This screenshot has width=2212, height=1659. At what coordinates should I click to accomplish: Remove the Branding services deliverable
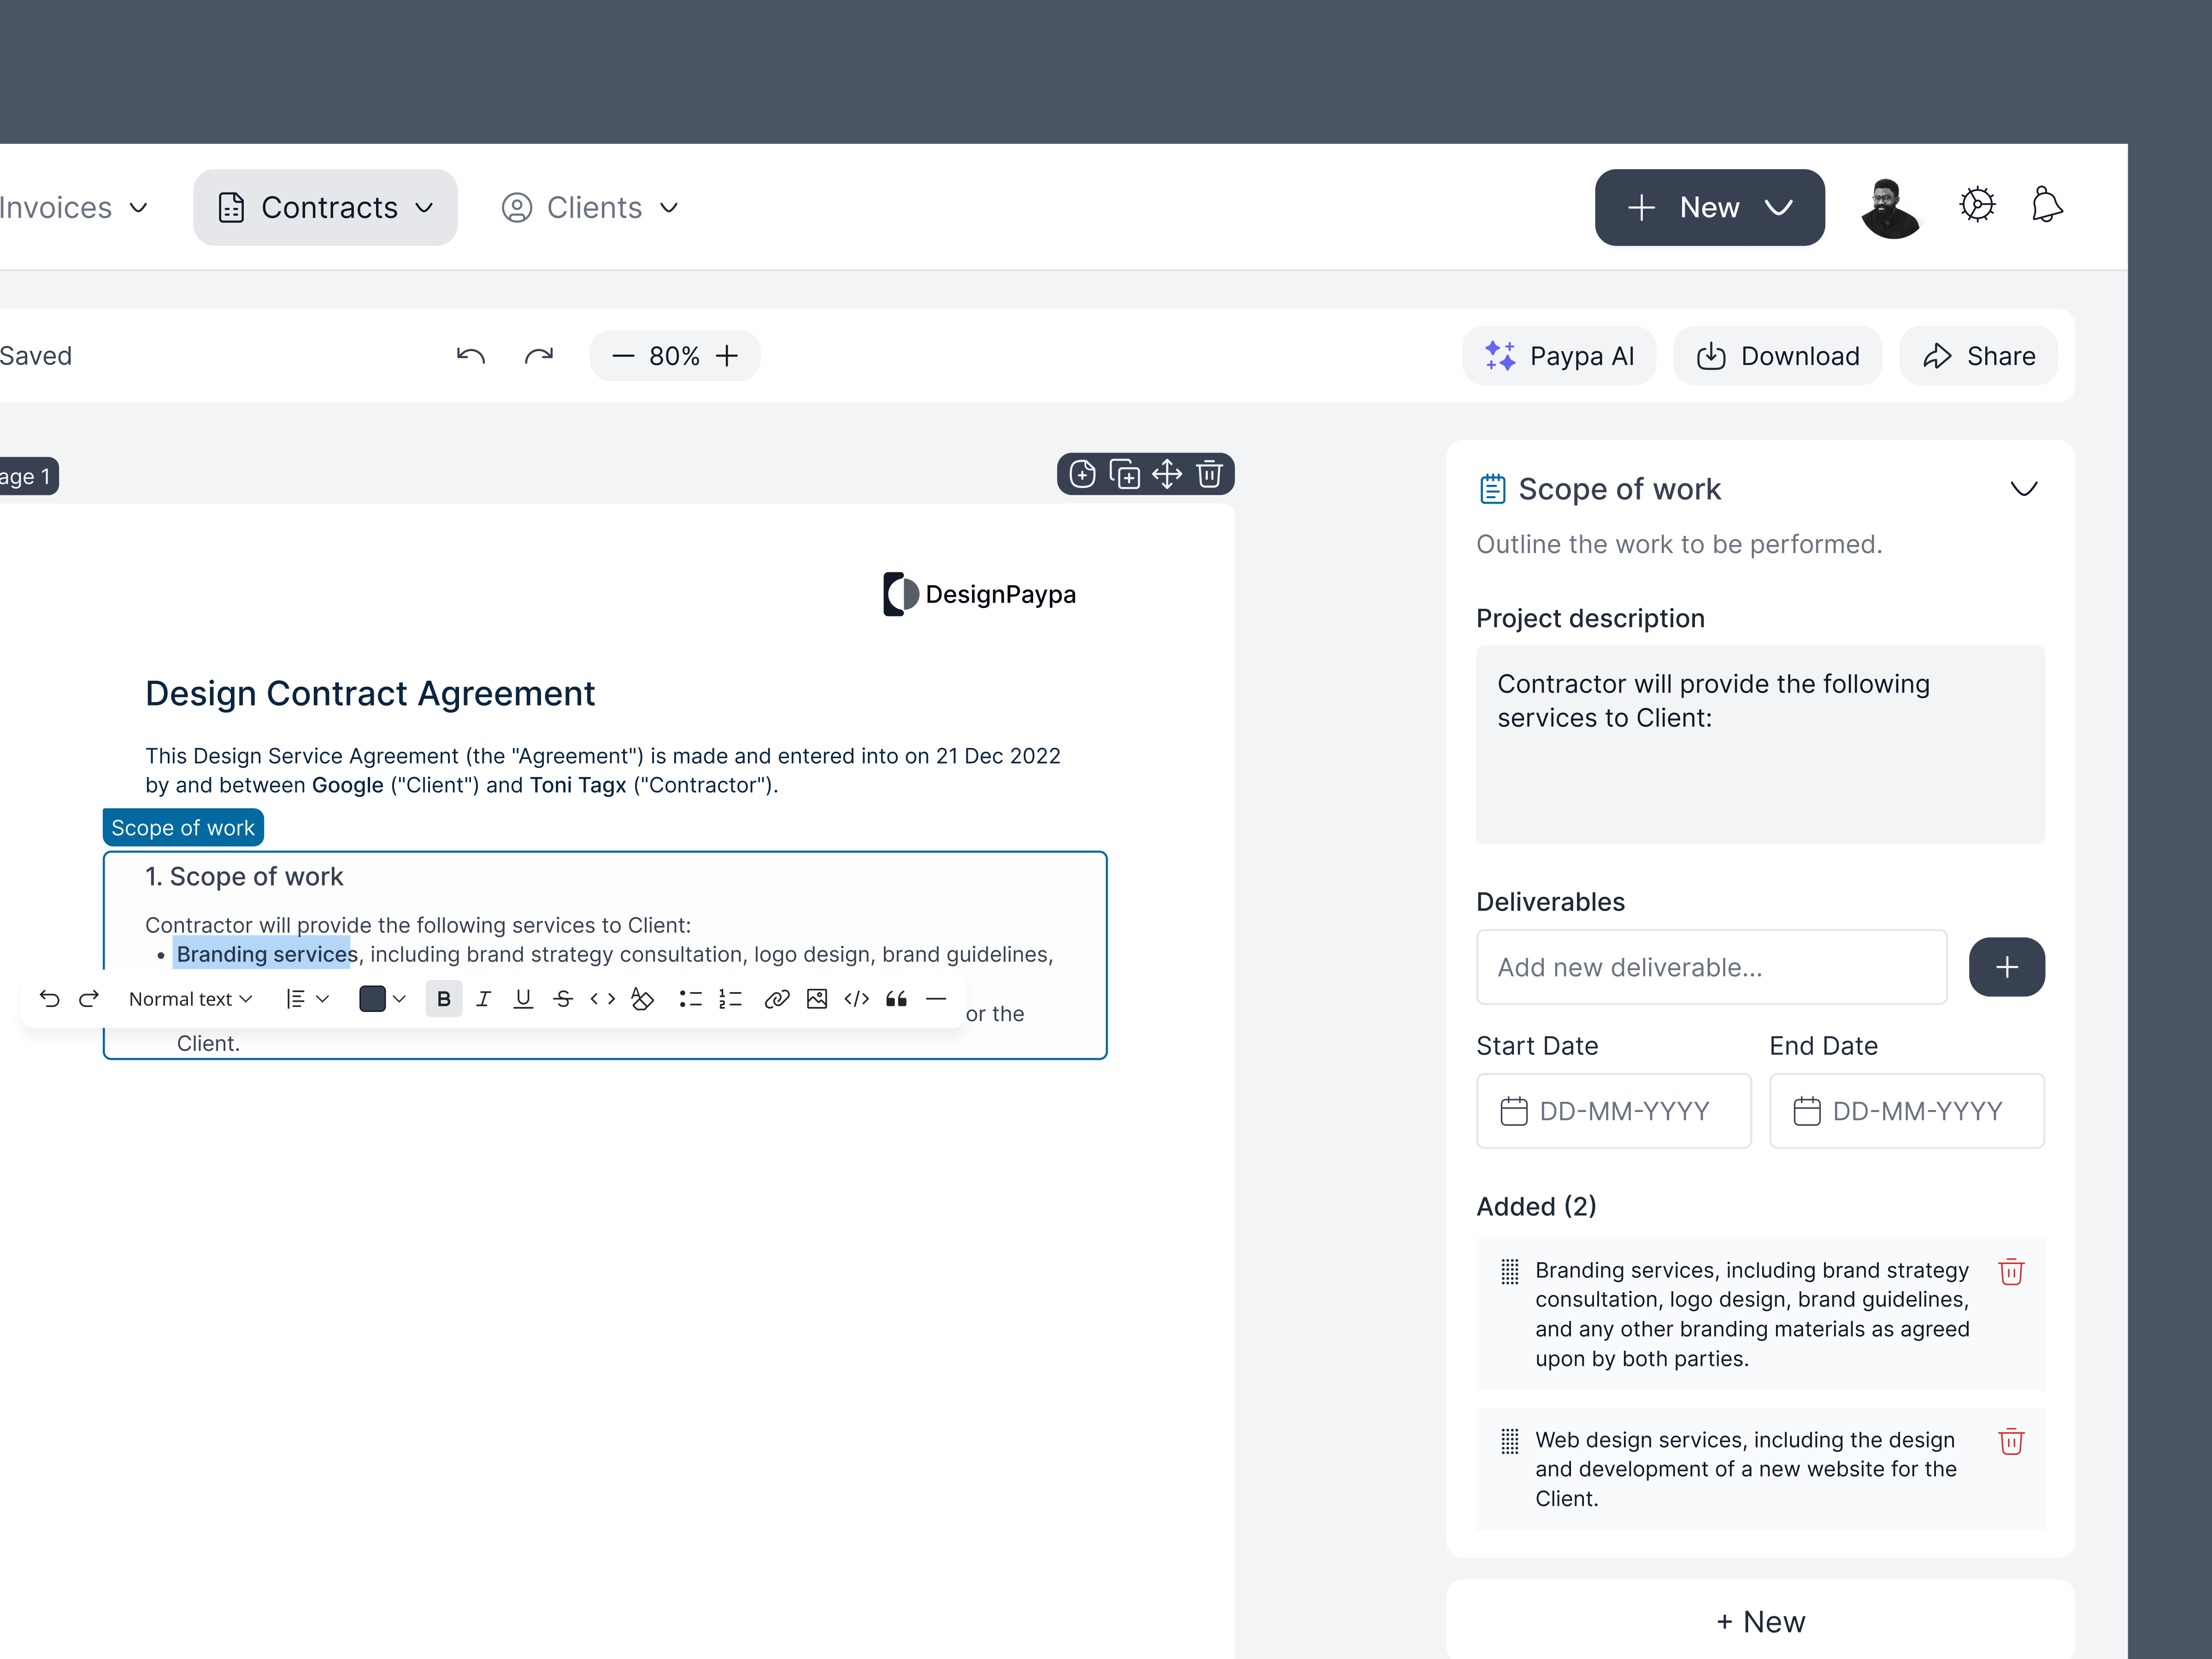coord(2013,1272)
